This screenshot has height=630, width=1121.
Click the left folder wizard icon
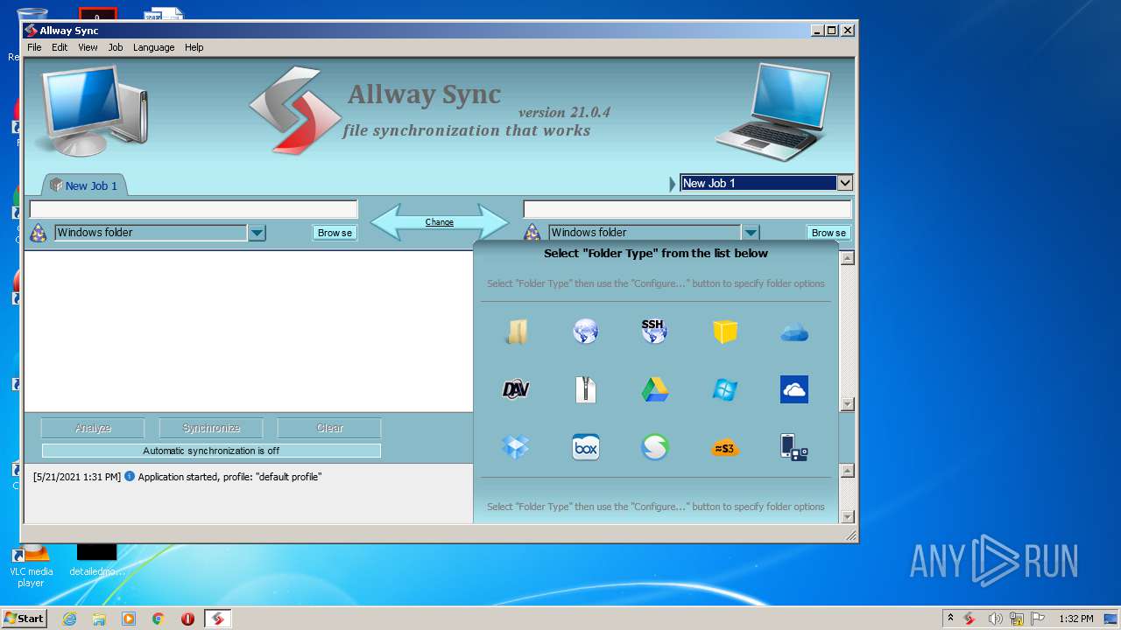(x=39, y=233)
